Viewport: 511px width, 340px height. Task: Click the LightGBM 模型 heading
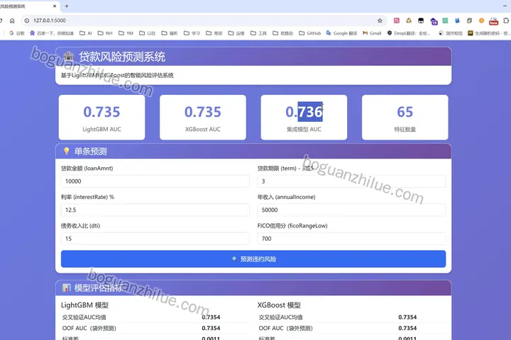tap(84, 305)
